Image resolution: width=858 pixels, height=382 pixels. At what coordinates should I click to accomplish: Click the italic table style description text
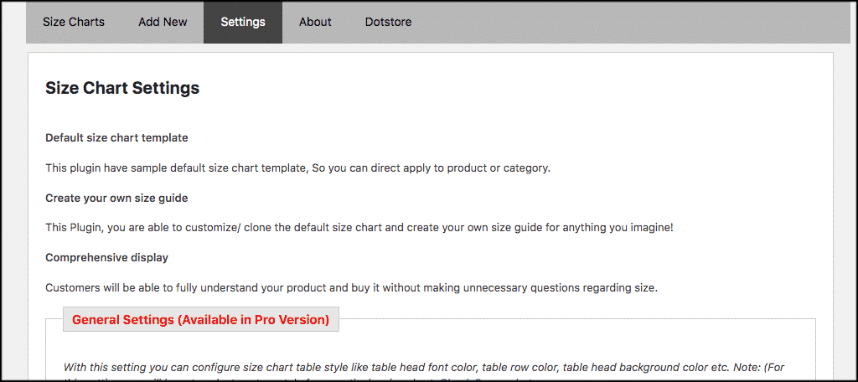(x=335, y=367)
